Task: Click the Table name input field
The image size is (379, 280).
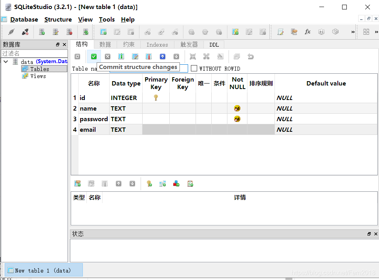Action: coord(148,69)
